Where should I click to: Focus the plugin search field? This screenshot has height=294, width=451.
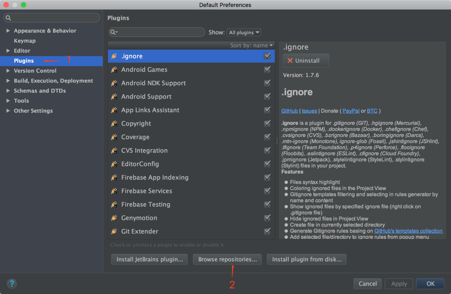point(157,32)
